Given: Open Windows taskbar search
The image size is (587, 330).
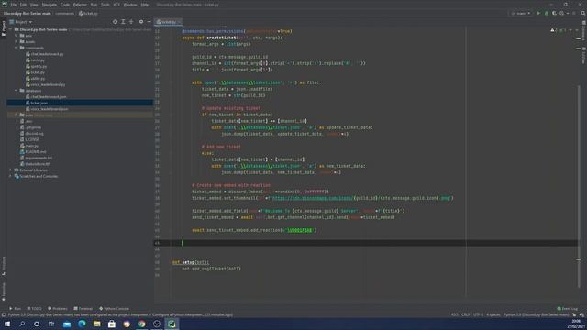Looking at the screenshot, I should (22, 324).
